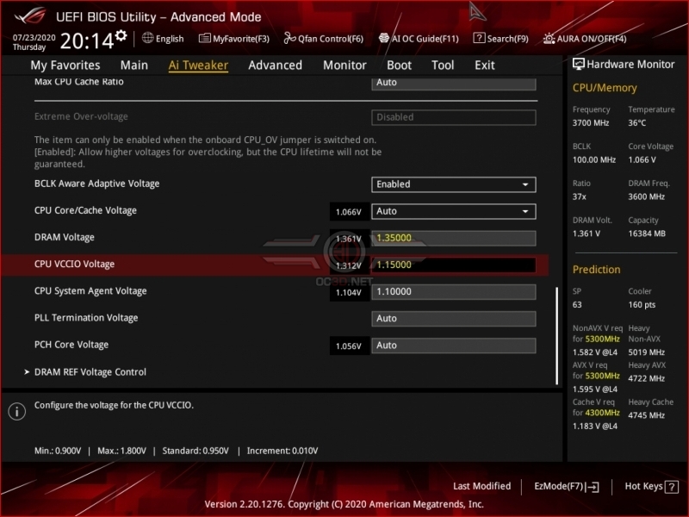
Task: Click the 1.066V core voltage readout
Action: [x=349, y=212]
